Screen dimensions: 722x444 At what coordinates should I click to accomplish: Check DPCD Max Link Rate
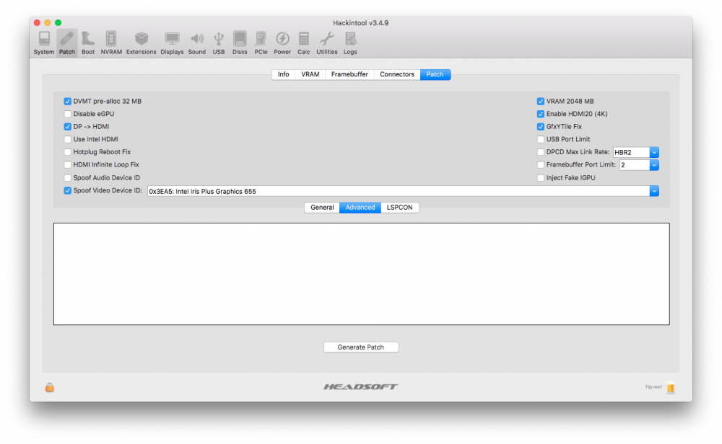tap(541, 151)
